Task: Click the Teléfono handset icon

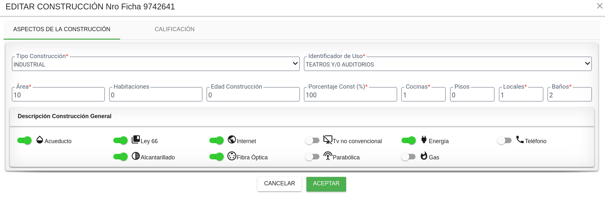Action: pos(520,140)
